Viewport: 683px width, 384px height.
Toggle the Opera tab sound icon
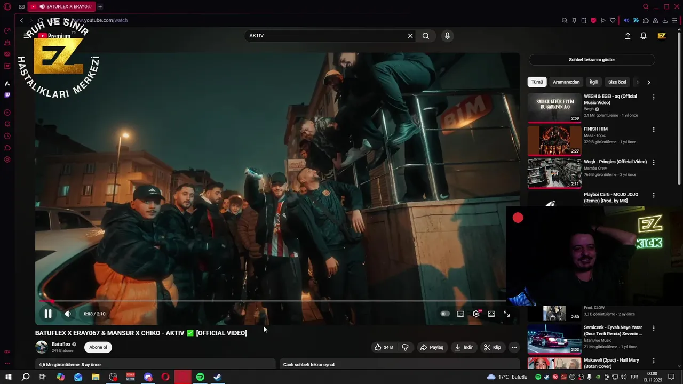tap(42, 6)
